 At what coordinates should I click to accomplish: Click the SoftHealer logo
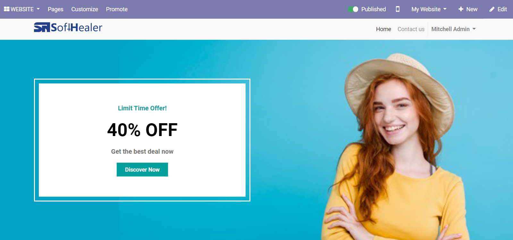pos(68,28)
